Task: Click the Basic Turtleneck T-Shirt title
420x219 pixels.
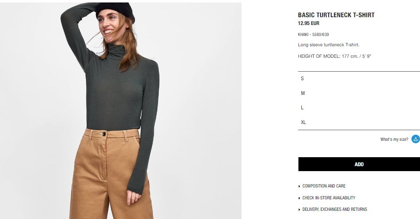Action: (x=336, y=15)
